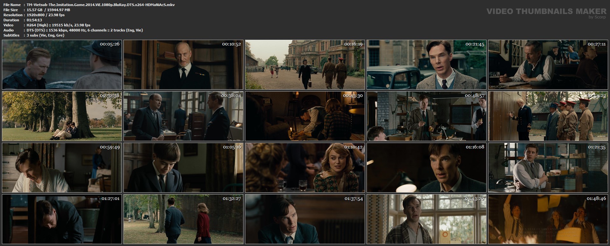This screenshot has width=610, height=246.
Task: Select the park scene thumbnail 00:32:38
Action: (62, 116)
